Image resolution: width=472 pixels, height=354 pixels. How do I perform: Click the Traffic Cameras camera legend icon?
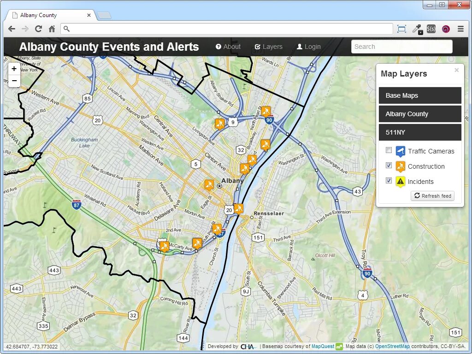click(x=400, y=151)
